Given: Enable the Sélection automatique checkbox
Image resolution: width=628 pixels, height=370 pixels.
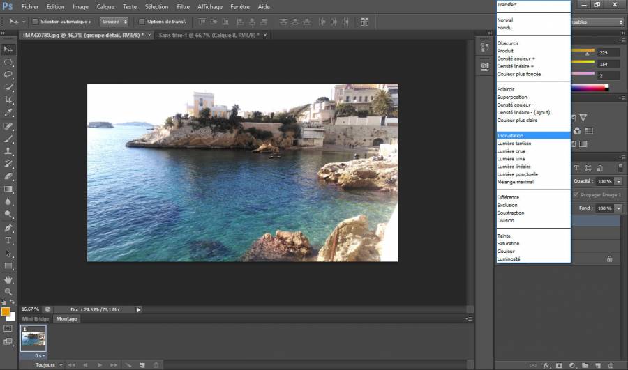Looking at the screenshot, I should click(35, 22).
